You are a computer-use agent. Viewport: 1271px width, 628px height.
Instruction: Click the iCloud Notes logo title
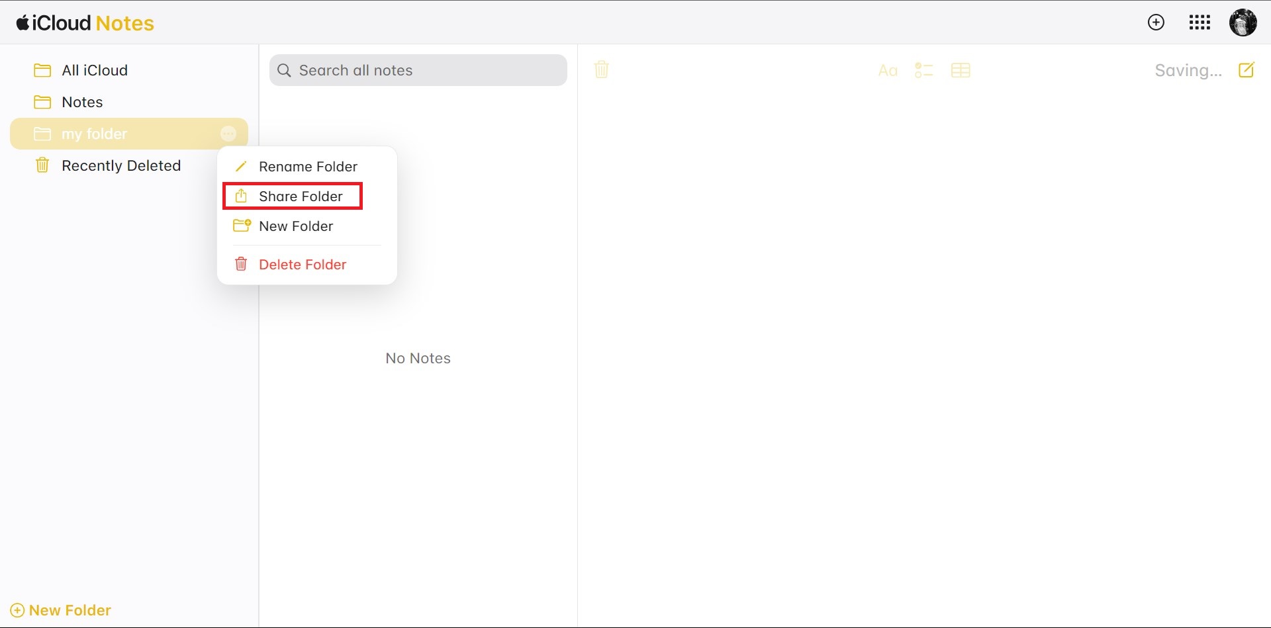coord(85,23)
